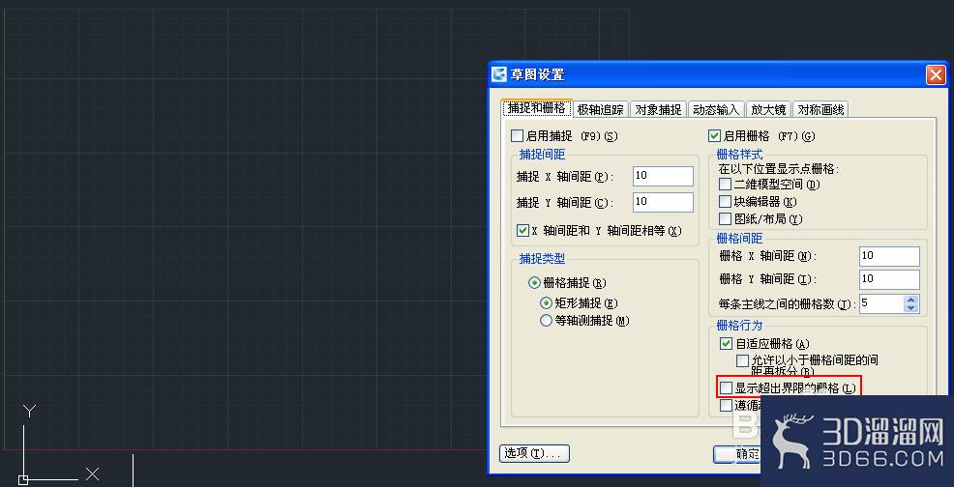
Task: Decrease 每条主线之间的栅格数 with down arrow
Action: (x=910, y=308)
